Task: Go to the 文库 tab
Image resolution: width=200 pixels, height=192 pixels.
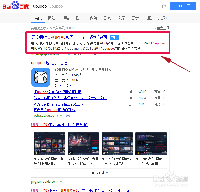Action: (121, 18)
